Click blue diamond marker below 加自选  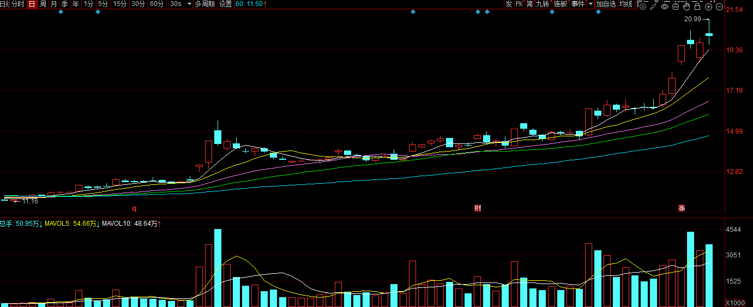click(x=598, y=12)
